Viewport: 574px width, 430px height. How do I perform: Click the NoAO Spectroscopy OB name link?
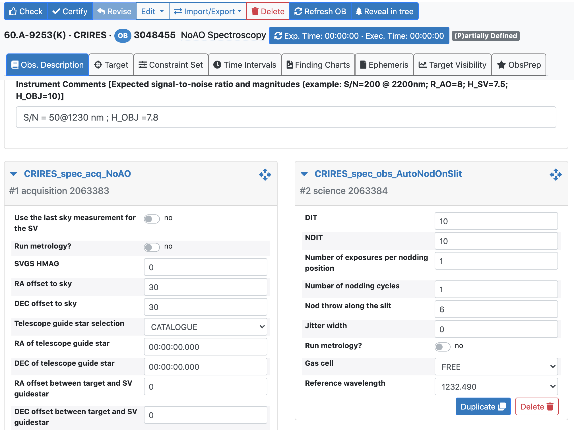(x=223, y=35)
